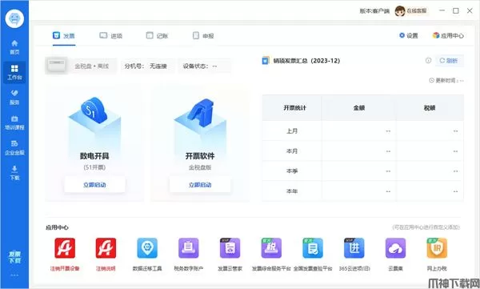Click the 金额 column header
480x289 pixels.
pyautogui.click(x=358, y=108)
